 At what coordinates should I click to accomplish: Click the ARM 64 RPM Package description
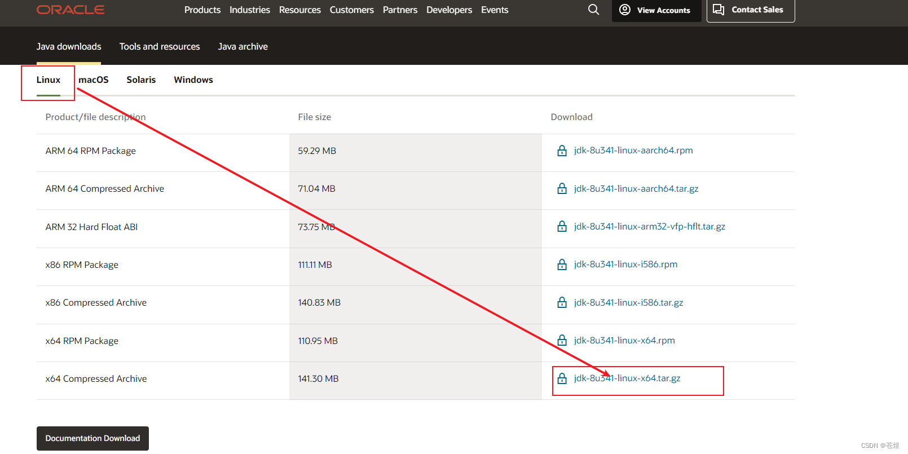[x=91, y=151]
